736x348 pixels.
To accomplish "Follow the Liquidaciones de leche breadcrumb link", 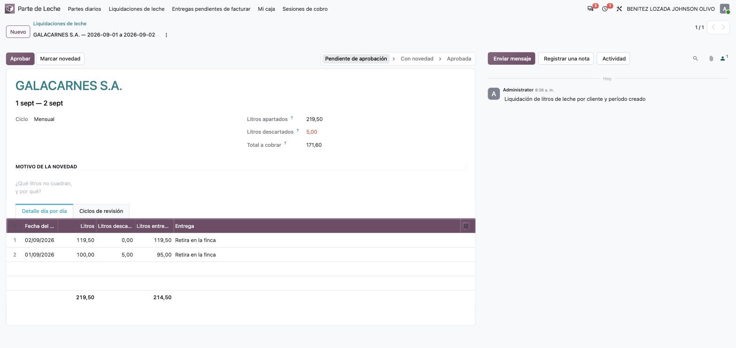I will click(x=60, y=23).
